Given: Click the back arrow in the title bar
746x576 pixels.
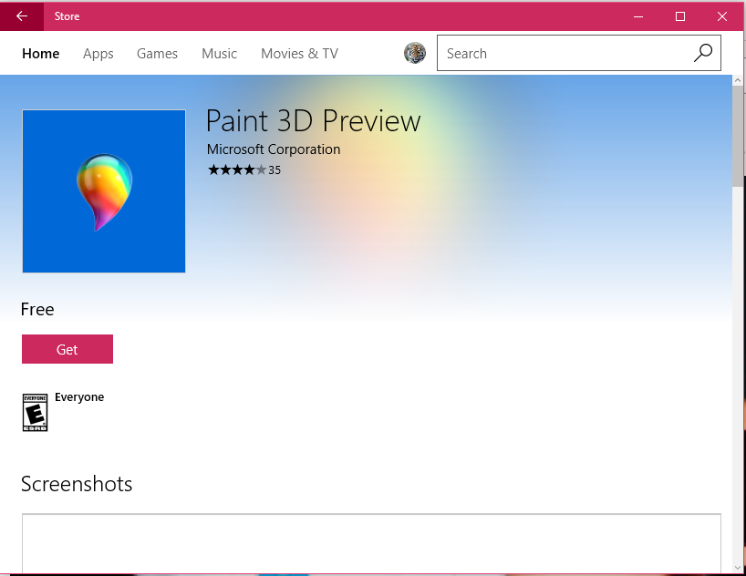Looking at the screenshot, I should click(x=20, y=16).
